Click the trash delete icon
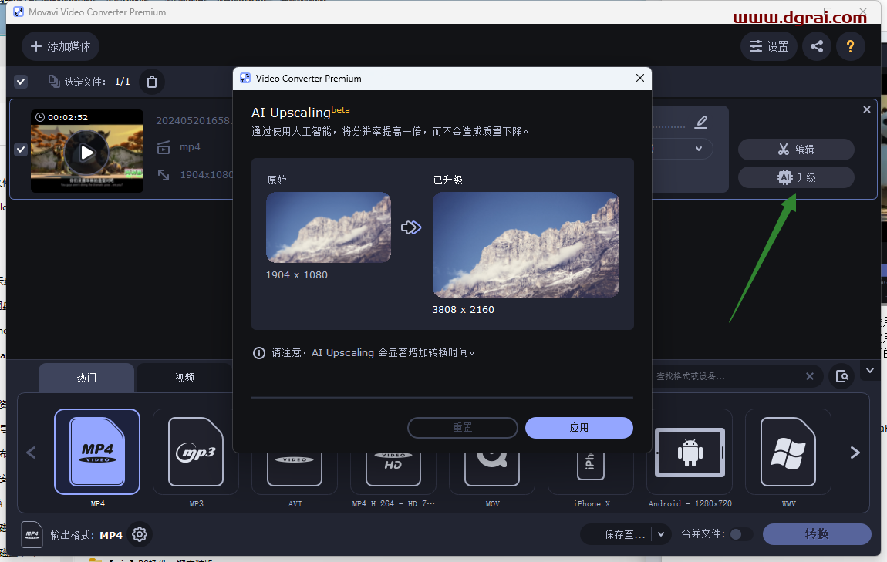 coord(152,82)
